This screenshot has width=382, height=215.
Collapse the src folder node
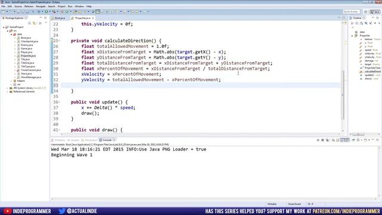click(8, 30)
